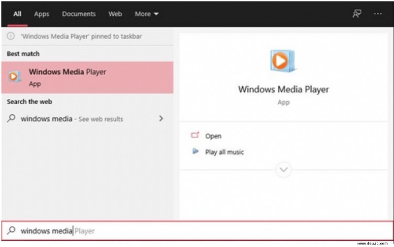Viewport: 394px width, 247px height.
Task: Select the Windows Media Player best match result
Action: (x=87, y=78)
